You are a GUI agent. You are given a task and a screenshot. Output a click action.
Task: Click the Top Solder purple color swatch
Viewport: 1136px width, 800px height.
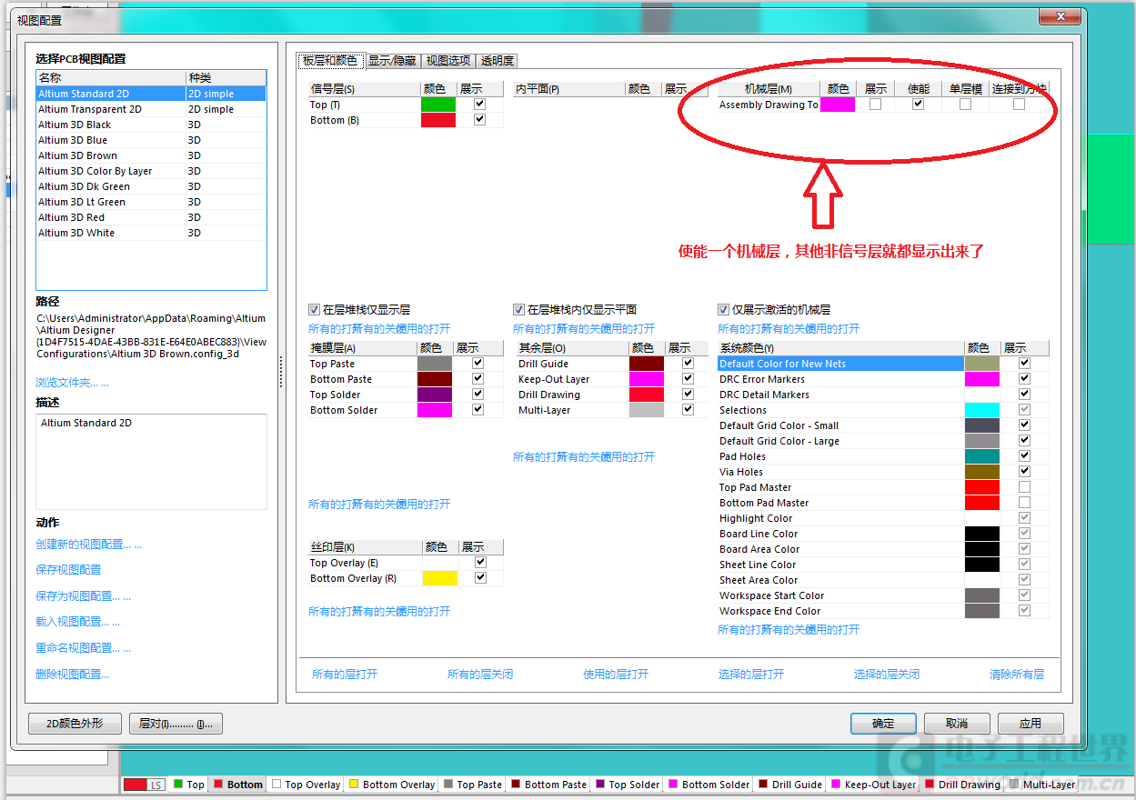[x=435, y=395]
